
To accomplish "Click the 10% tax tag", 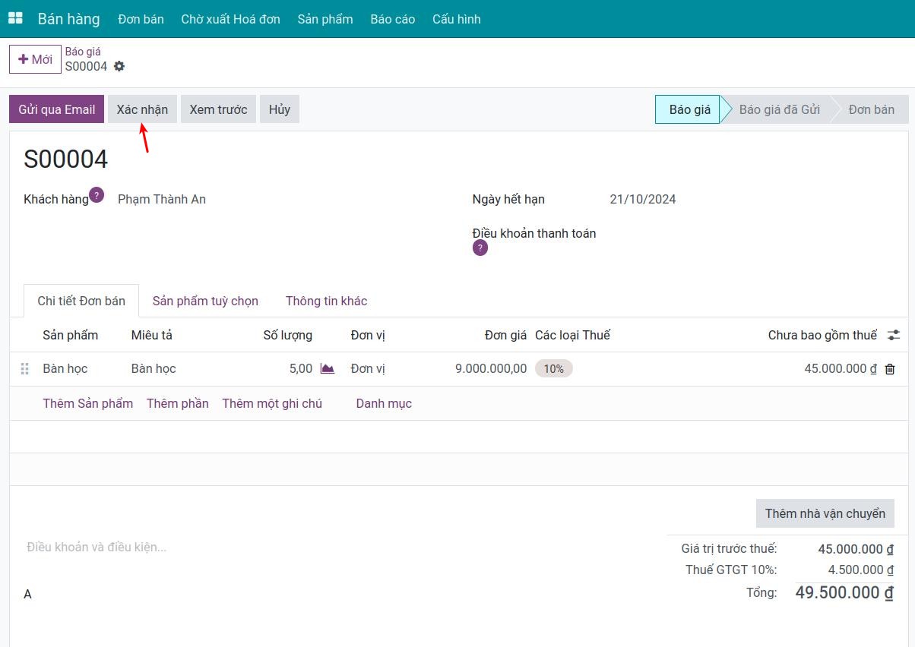I will pos(554,369).
